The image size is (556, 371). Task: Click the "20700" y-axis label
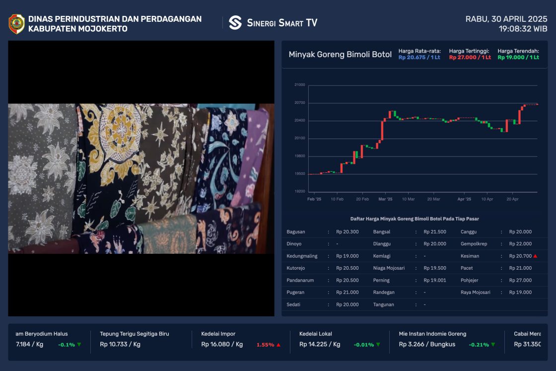point(300,102)
